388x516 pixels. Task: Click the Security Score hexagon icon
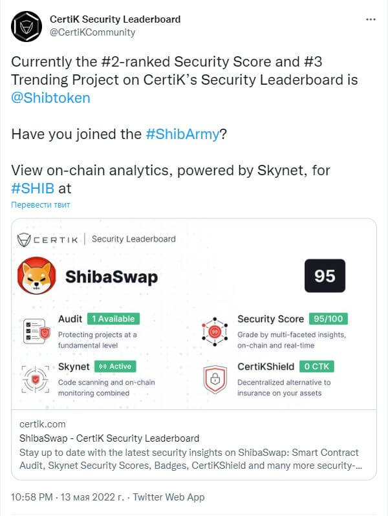(215, 331)
